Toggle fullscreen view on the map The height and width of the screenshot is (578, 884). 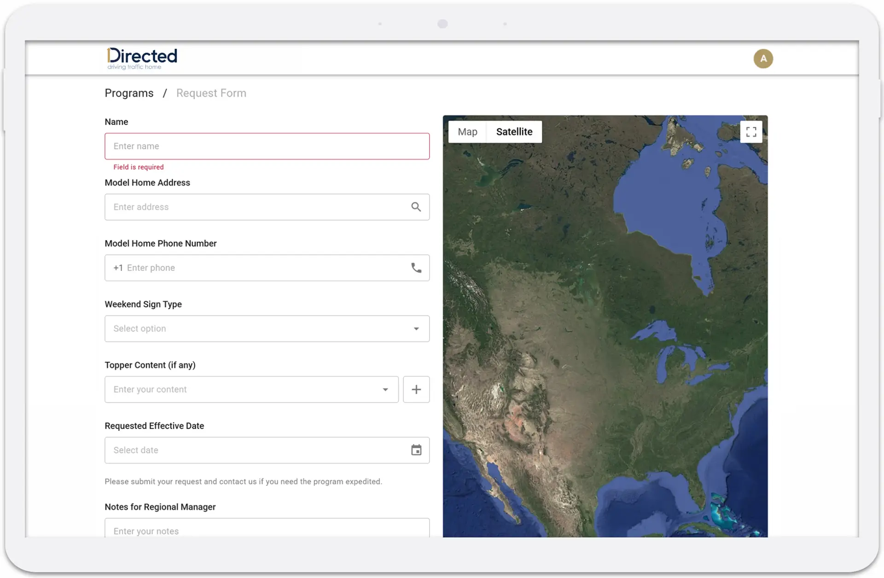[x=751, y=132]
